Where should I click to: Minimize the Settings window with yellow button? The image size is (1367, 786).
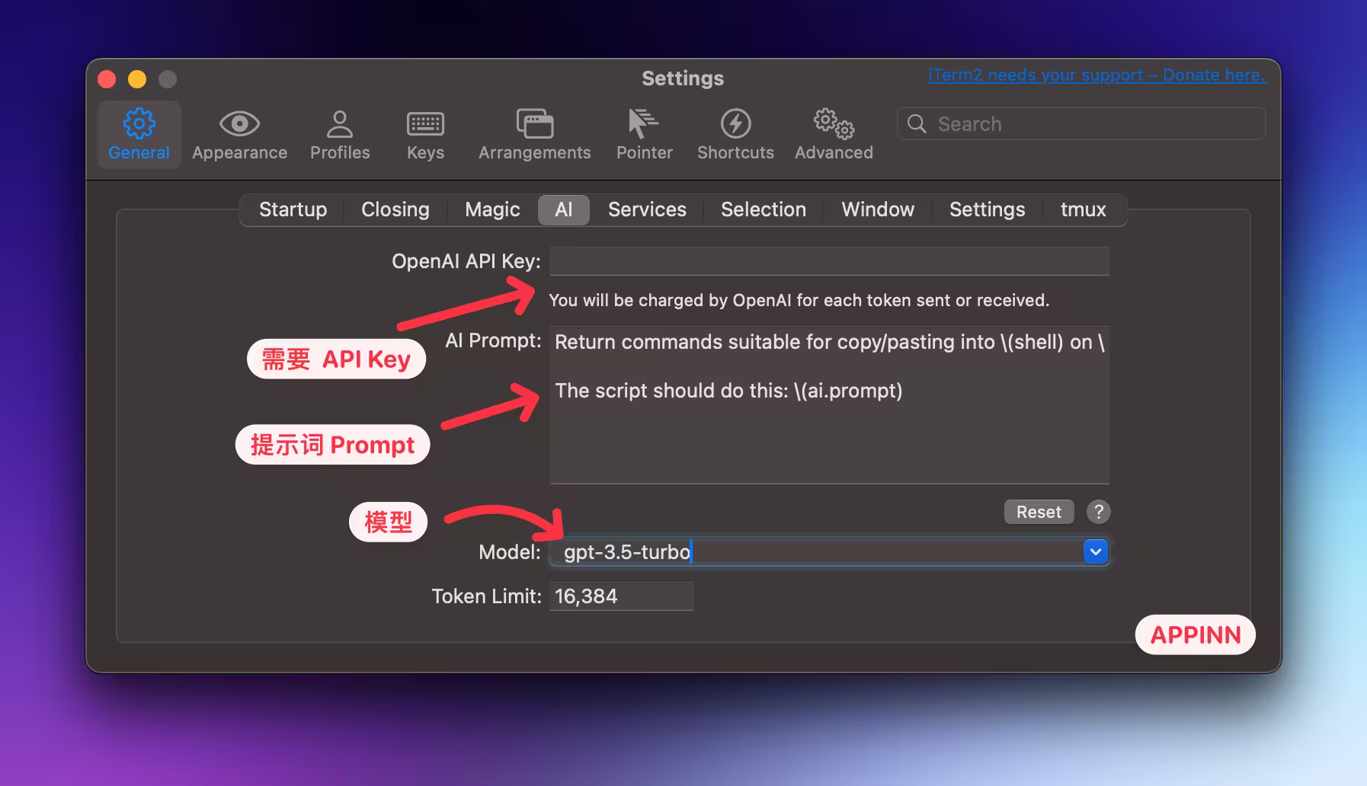(x=137, y=79)
